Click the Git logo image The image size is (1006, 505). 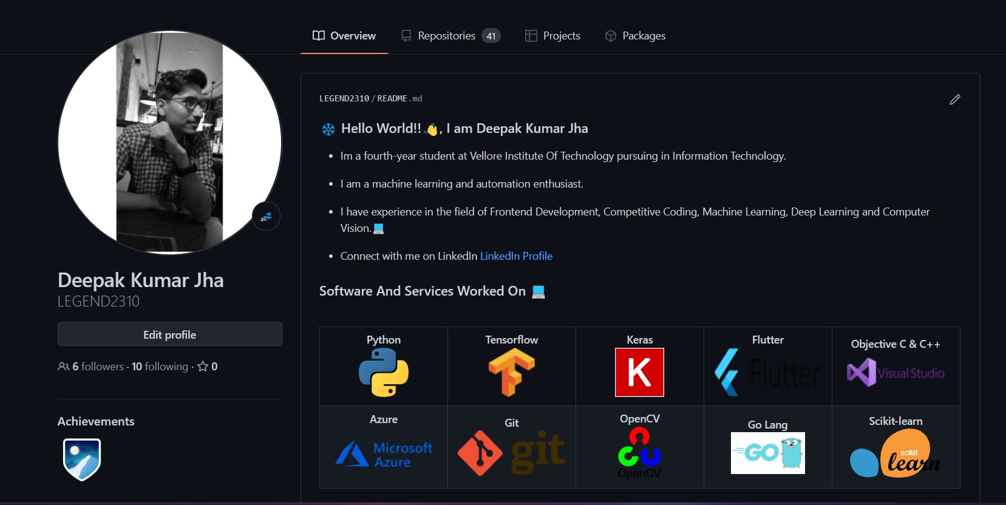(511, 453)
